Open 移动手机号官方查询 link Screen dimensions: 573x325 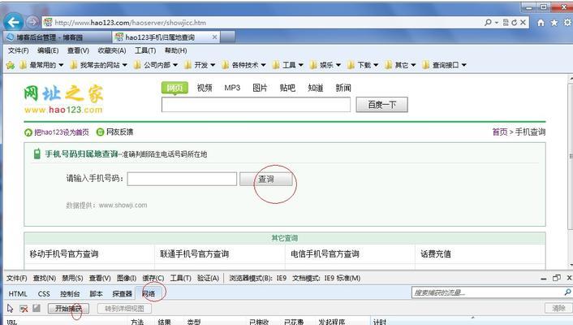[64, 254]
